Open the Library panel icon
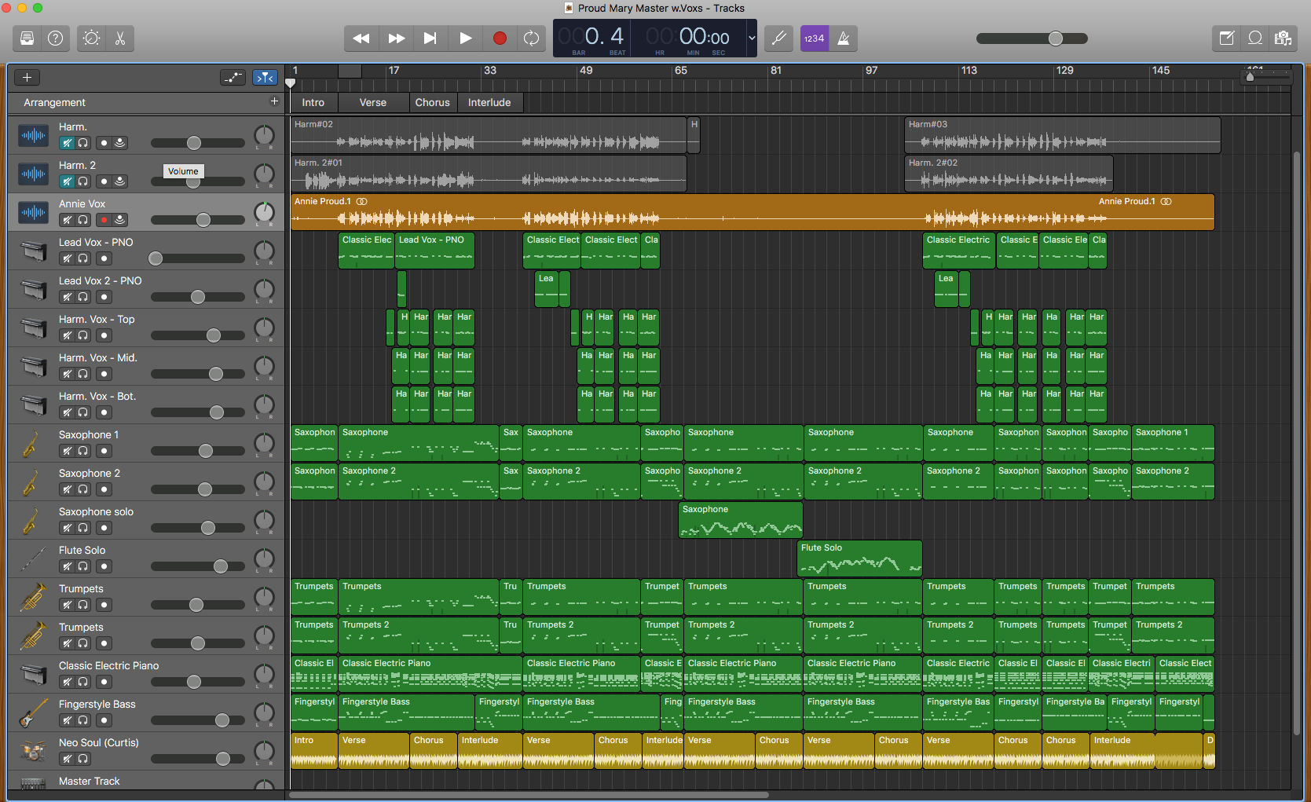Viewport: 1311px width, 802px height. pos(27,38)
